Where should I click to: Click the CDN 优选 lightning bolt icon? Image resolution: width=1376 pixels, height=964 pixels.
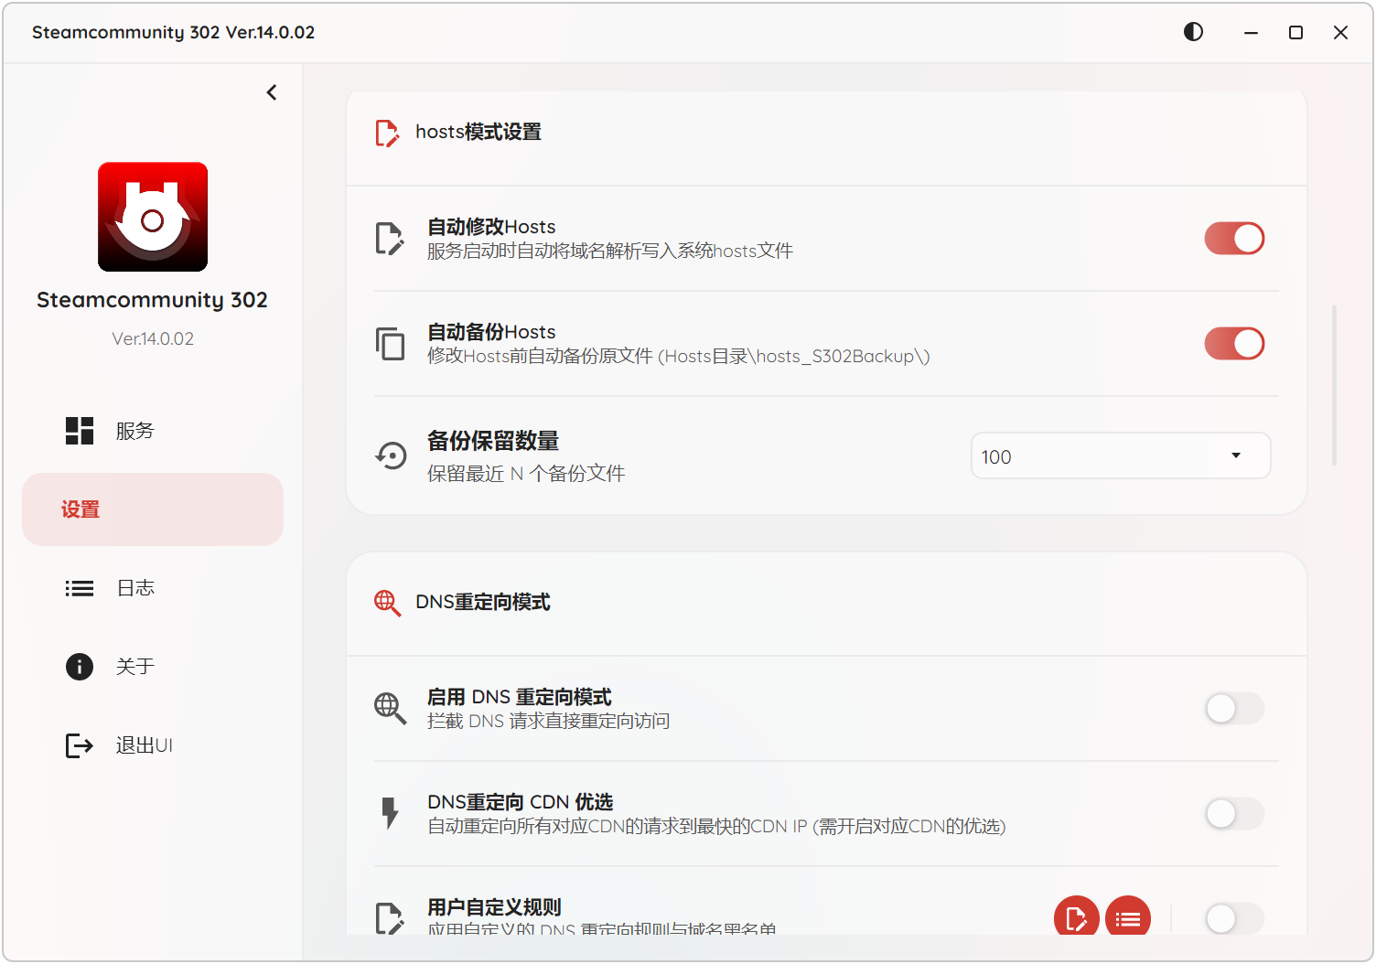point(390,813)
